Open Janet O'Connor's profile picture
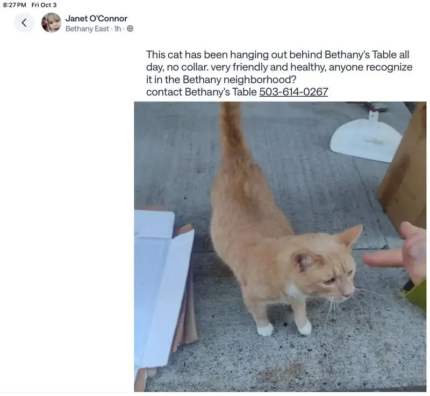The width and height of the screenshot is (430, 396). pos(51,23)
